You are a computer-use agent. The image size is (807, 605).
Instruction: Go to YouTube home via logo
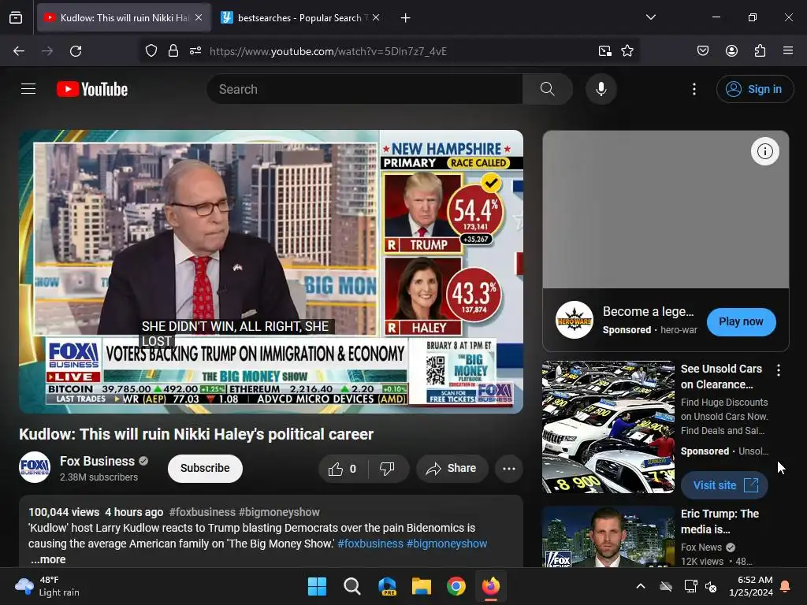pos(93,89)
